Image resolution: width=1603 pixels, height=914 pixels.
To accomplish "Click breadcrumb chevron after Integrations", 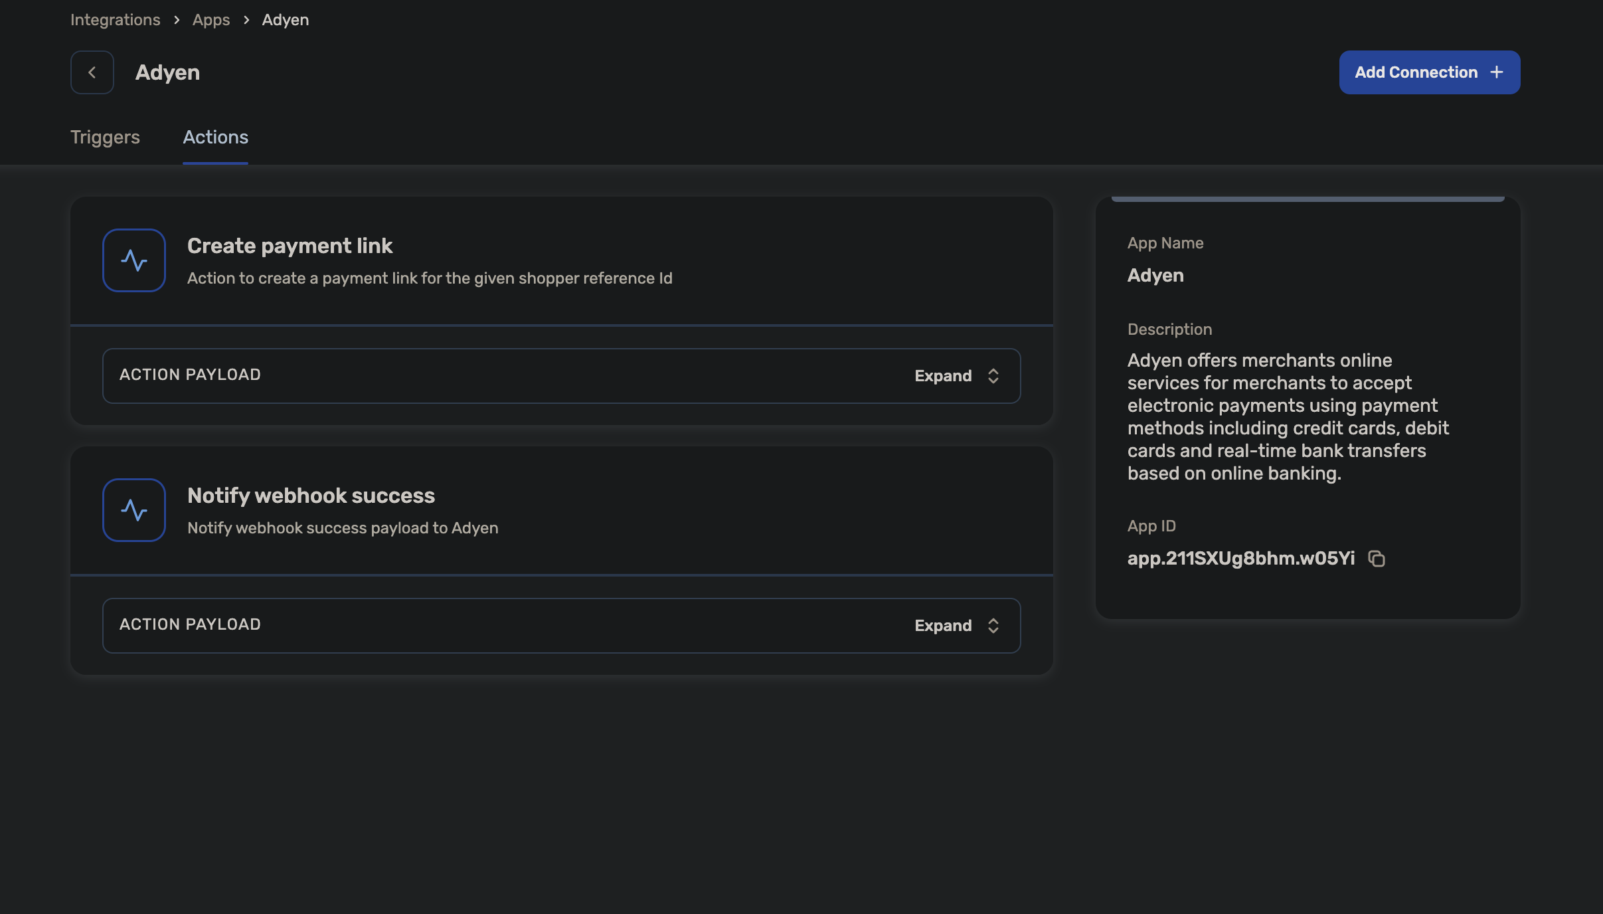I will [177, 20].
